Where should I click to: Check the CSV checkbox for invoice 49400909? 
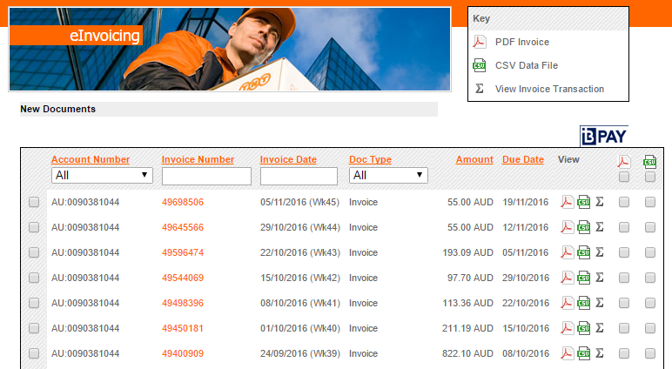point(650,353)
